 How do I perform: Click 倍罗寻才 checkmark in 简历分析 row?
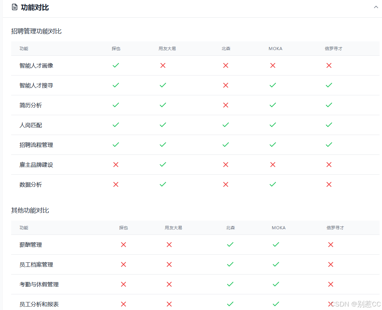point(329,105)
